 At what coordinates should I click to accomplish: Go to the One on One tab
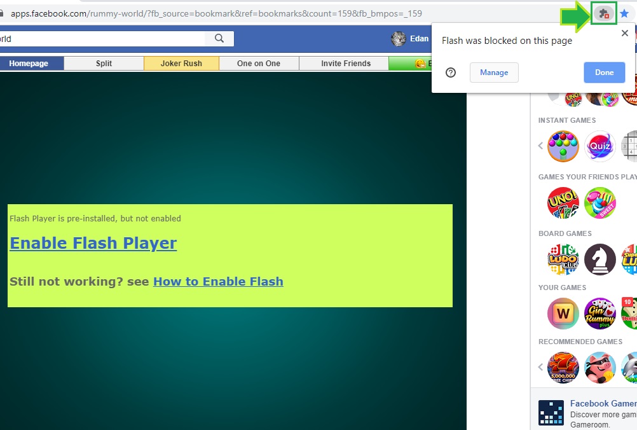(259, 64)
